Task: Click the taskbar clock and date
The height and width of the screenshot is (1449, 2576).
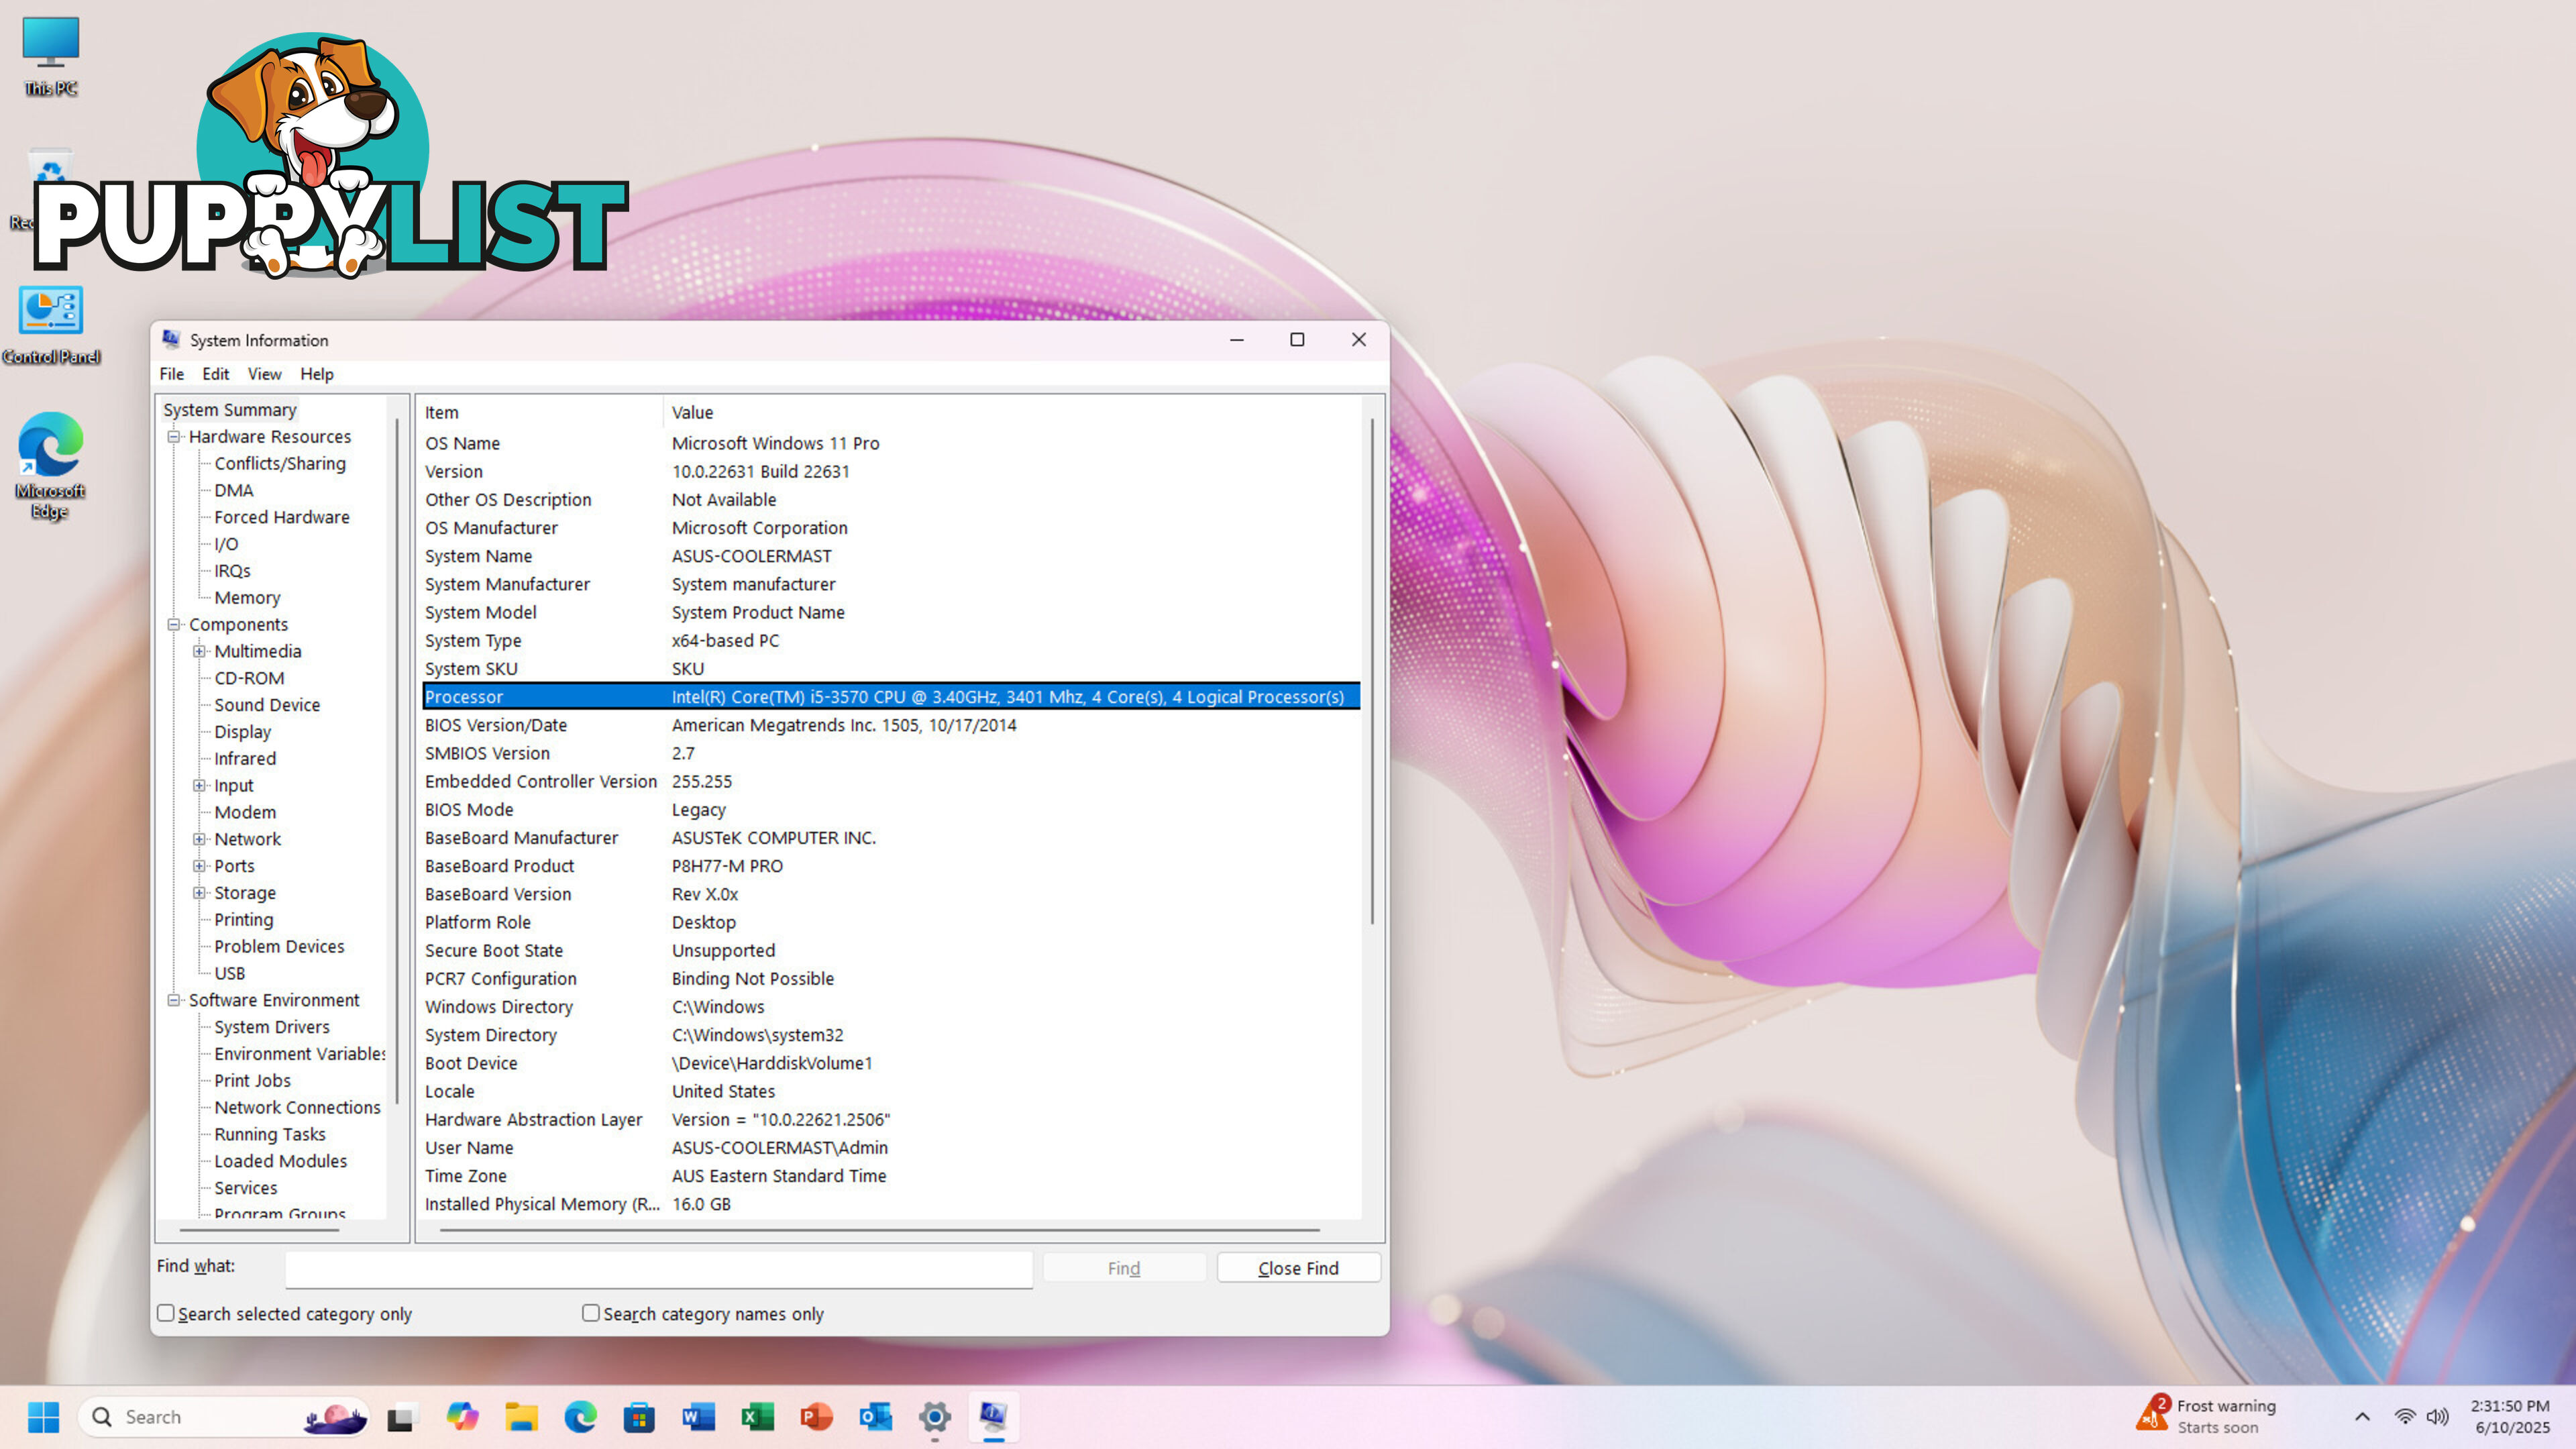Action: point(2511,1417)
